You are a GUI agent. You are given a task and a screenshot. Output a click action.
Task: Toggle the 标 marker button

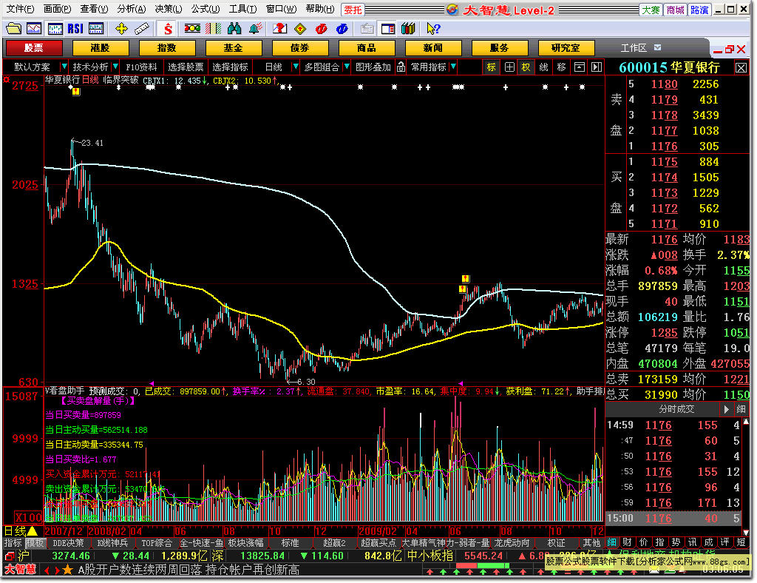point(491,67)
